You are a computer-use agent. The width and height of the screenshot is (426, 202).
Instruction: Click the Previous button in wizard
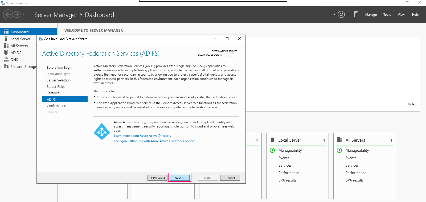click(x=157, y=178)
